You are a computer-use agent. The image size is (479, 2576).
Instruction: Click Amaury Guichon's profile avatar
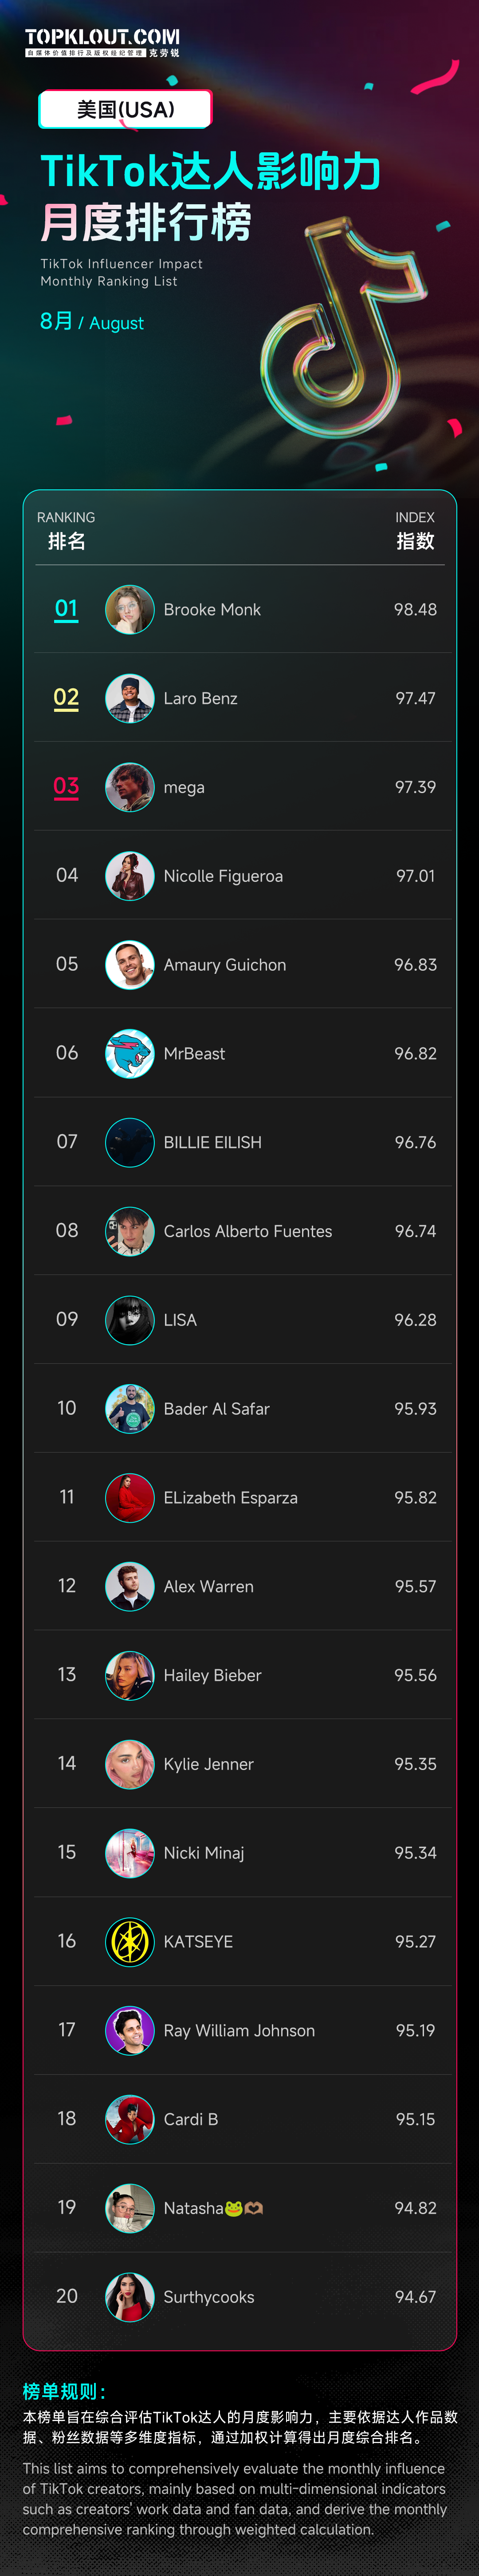click(130, 965)
